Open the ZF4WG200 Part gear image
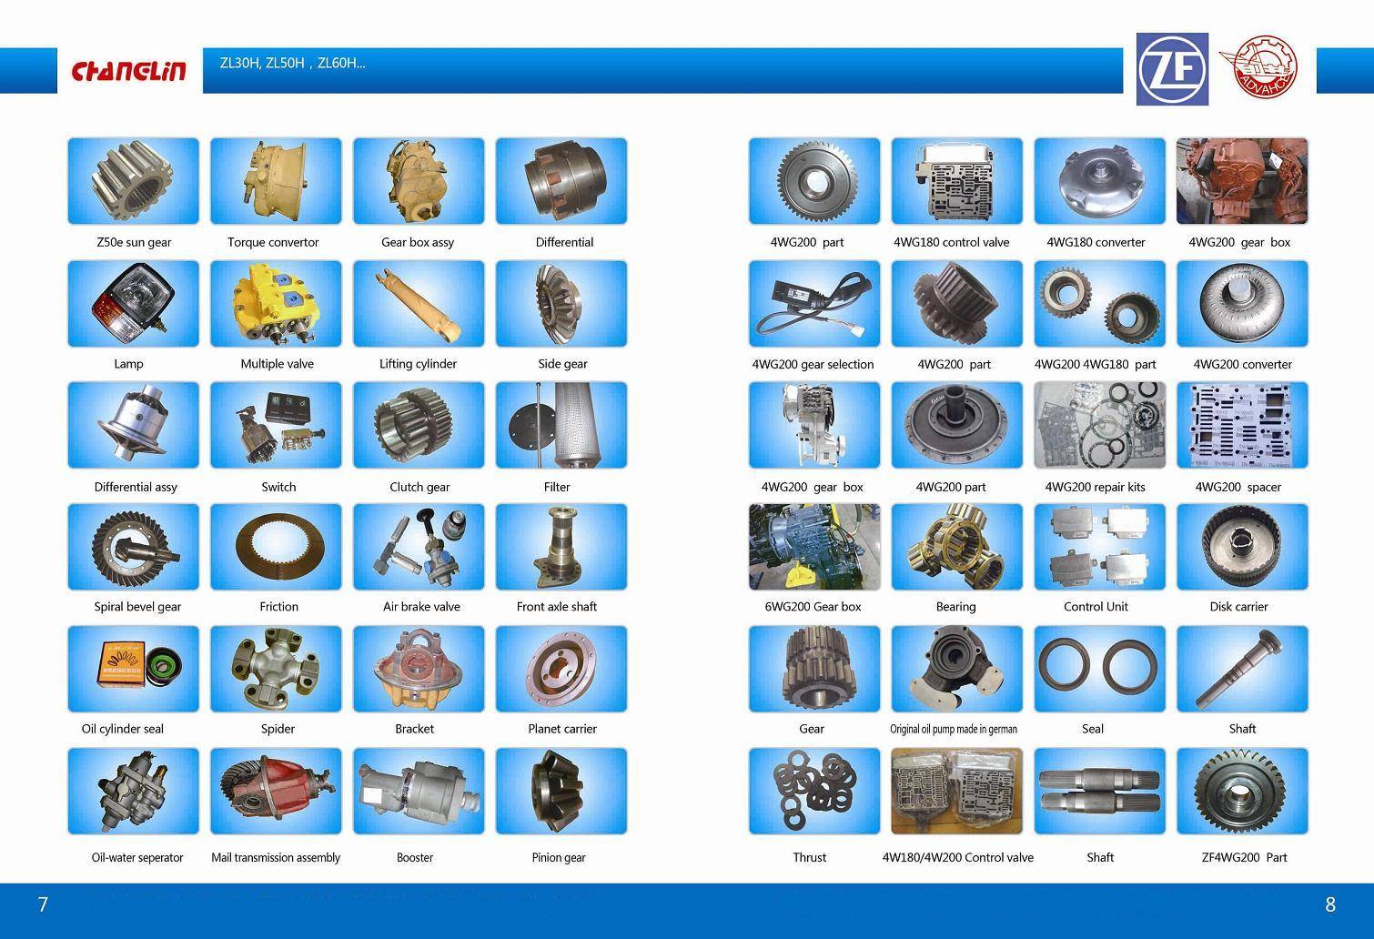The height and width of the screenshot is (939, 1374). click(x=1242, y=791)
